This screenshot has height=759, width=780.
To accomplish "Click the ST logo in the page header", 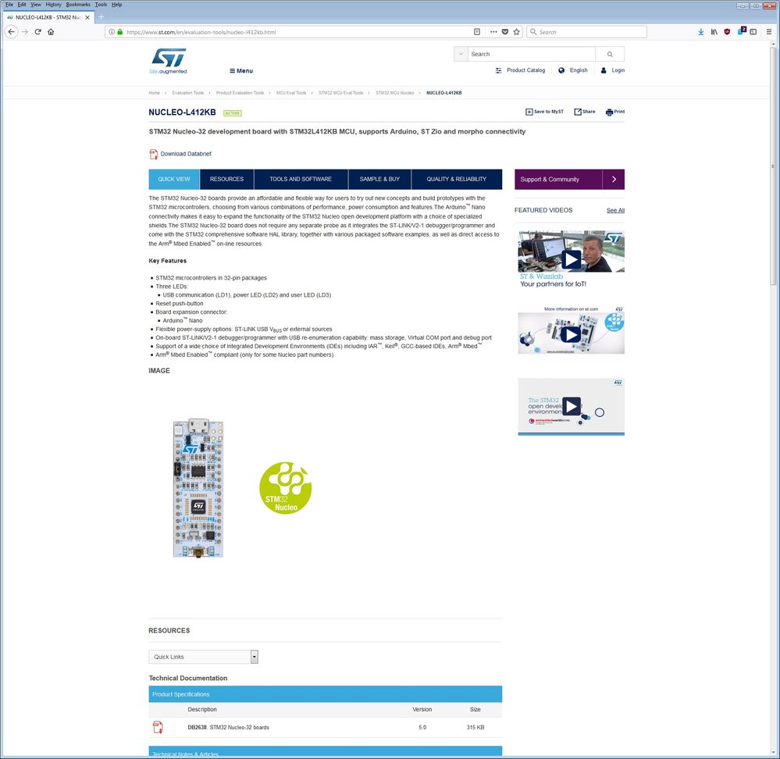I will pos(169,61).
